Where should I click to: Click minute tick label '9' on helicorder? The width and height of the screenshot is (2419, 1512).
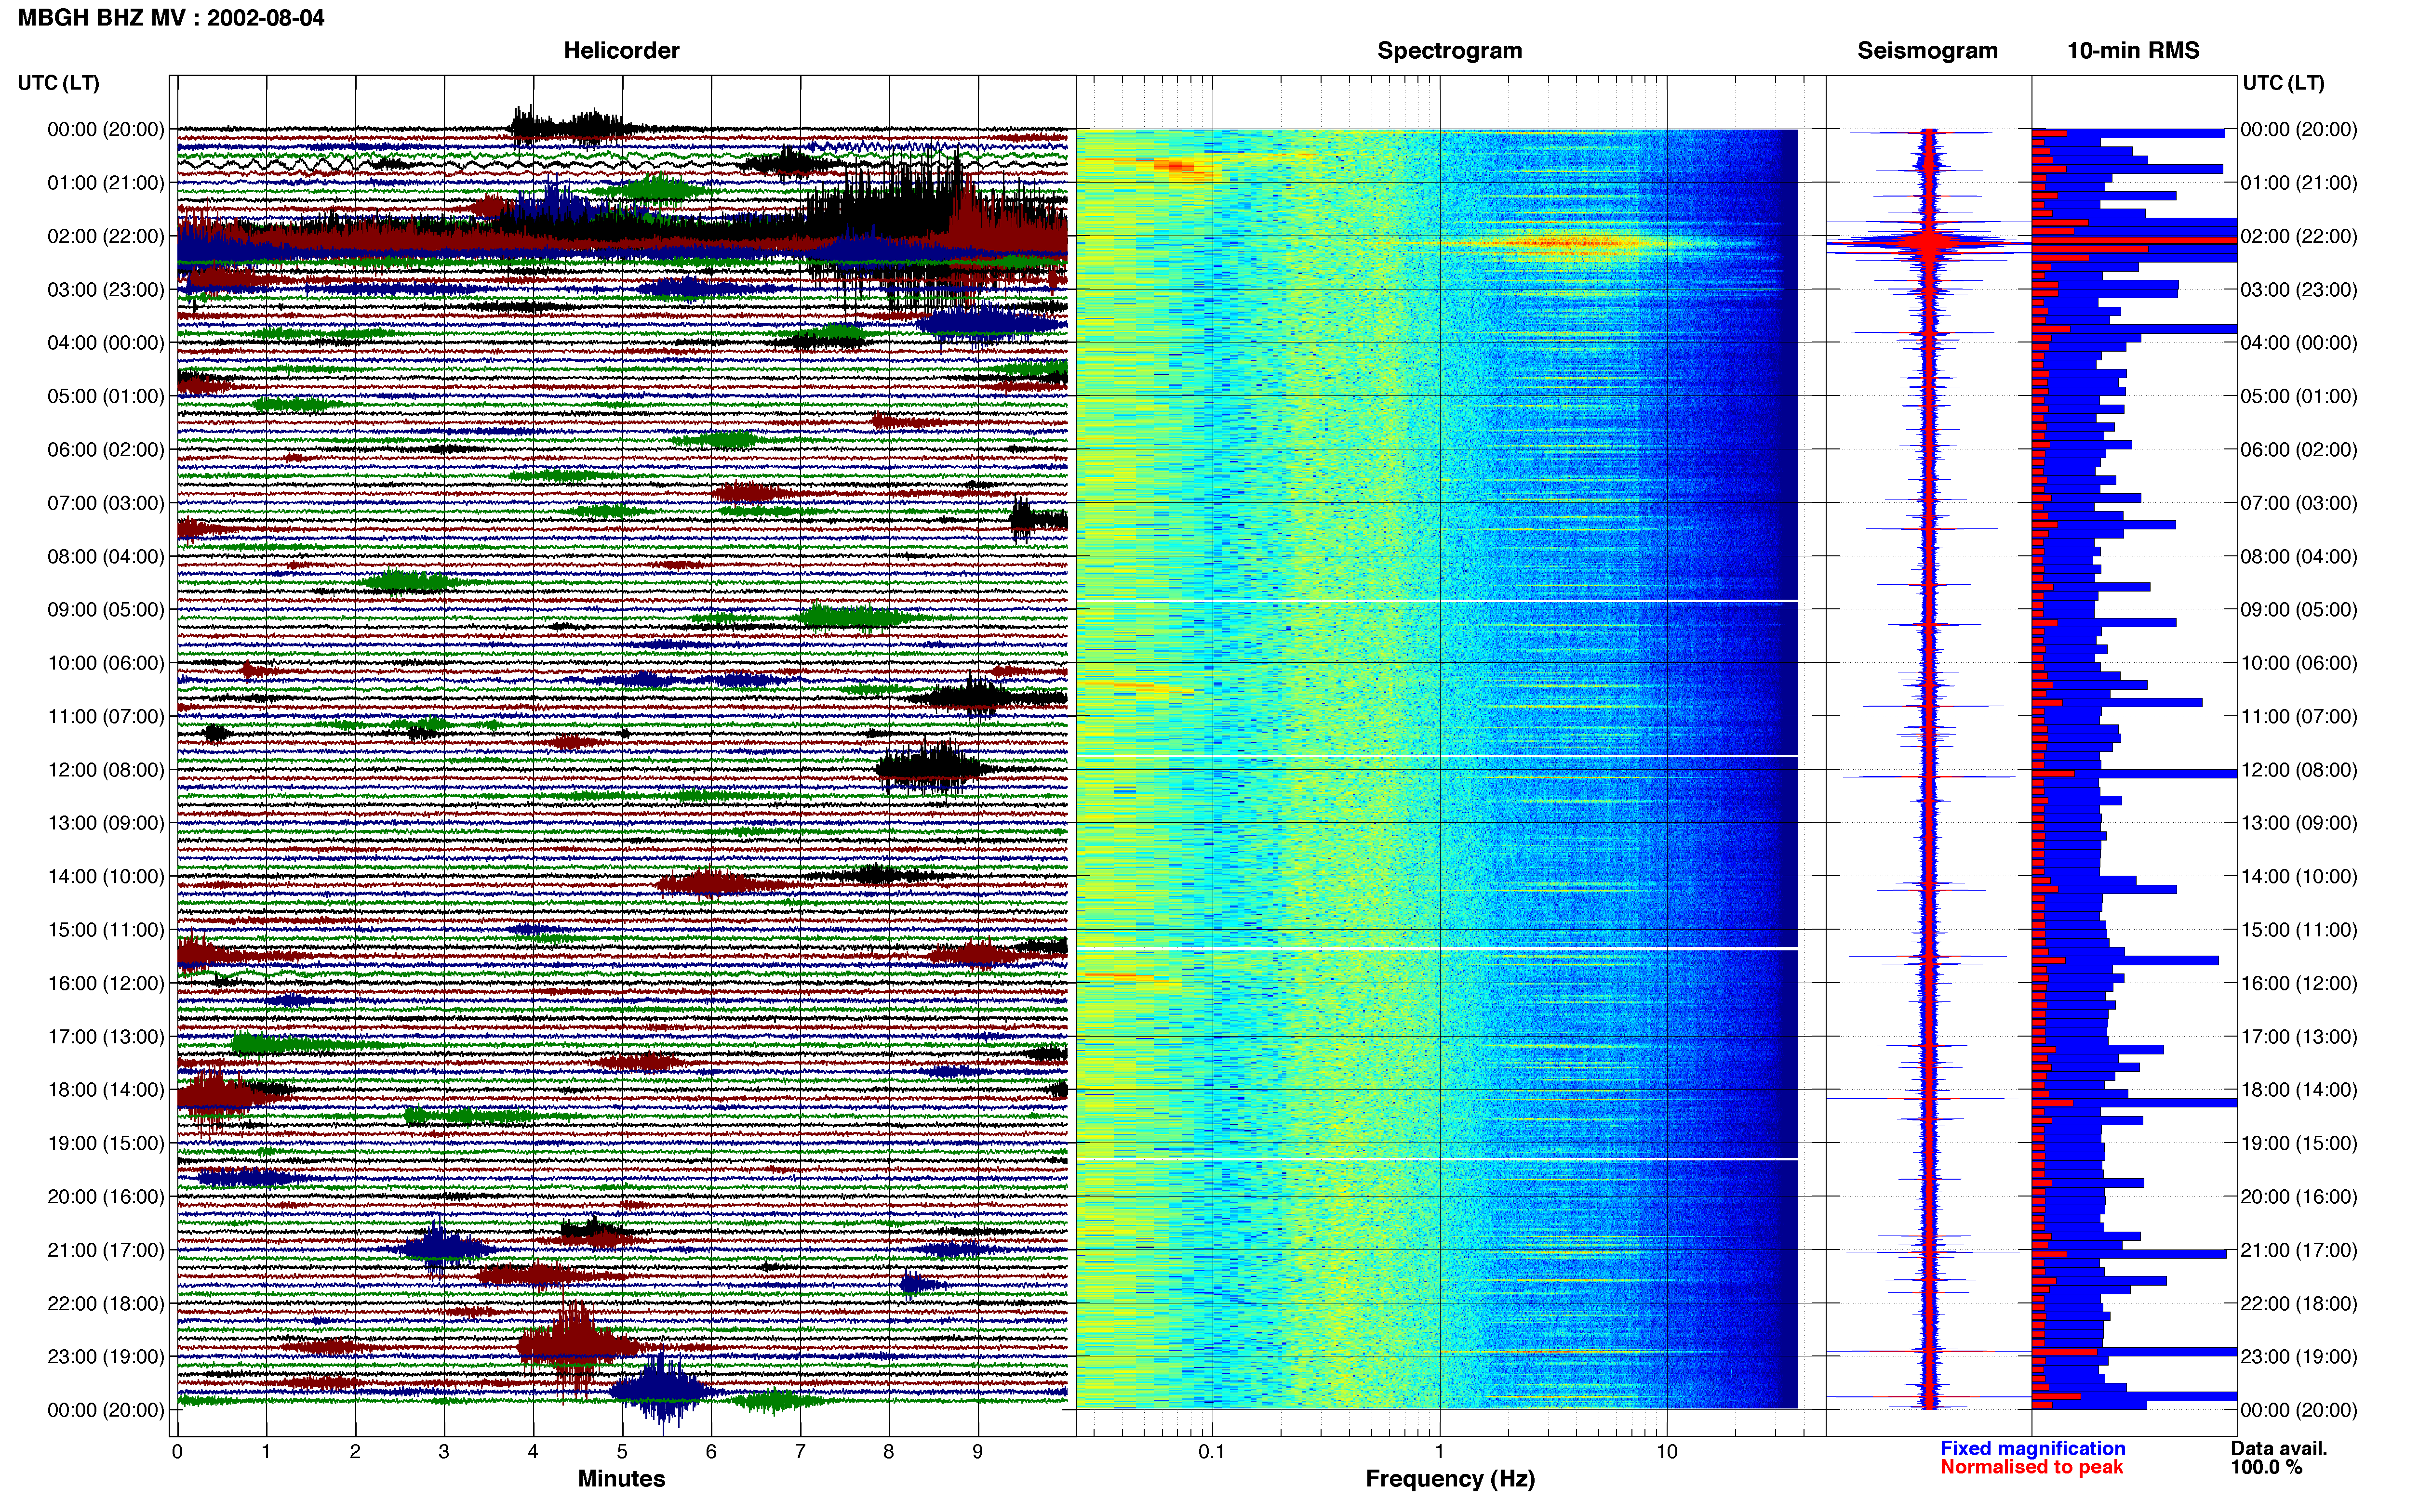(x=977, y=1452)
